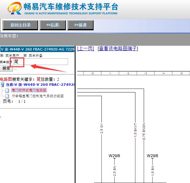Go back with the <<后退 button
This screenshot has width=190, height=183.
click(53, 25)
